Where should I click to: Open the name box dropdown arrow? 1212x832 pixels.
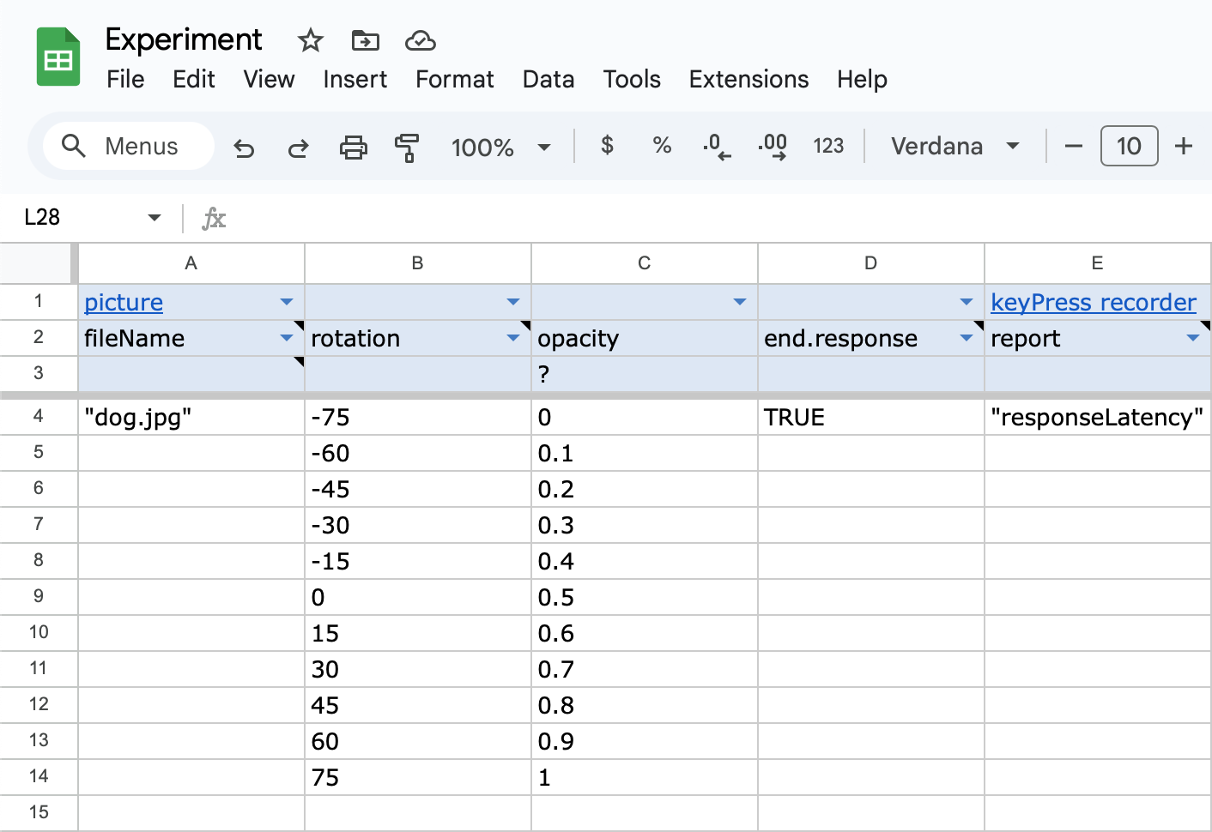pos(155,217)
